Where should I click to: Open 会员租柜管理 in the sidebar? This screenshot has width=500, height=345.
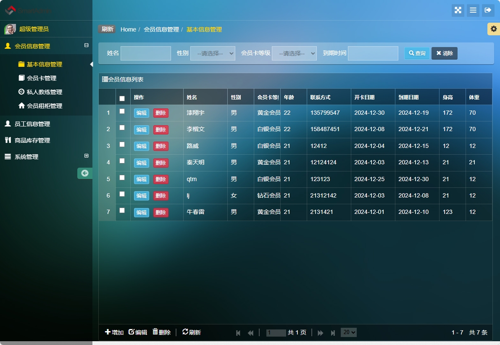tap(44, 106)
